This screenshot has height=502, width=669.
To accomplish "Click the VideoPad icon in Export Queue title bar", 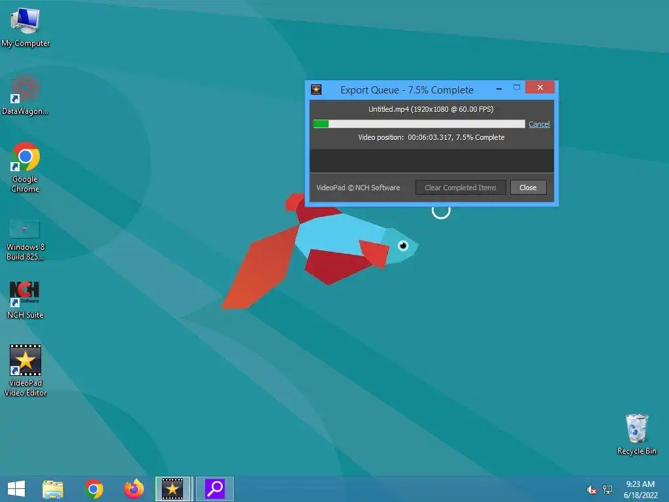I will (x=316, y=90).
